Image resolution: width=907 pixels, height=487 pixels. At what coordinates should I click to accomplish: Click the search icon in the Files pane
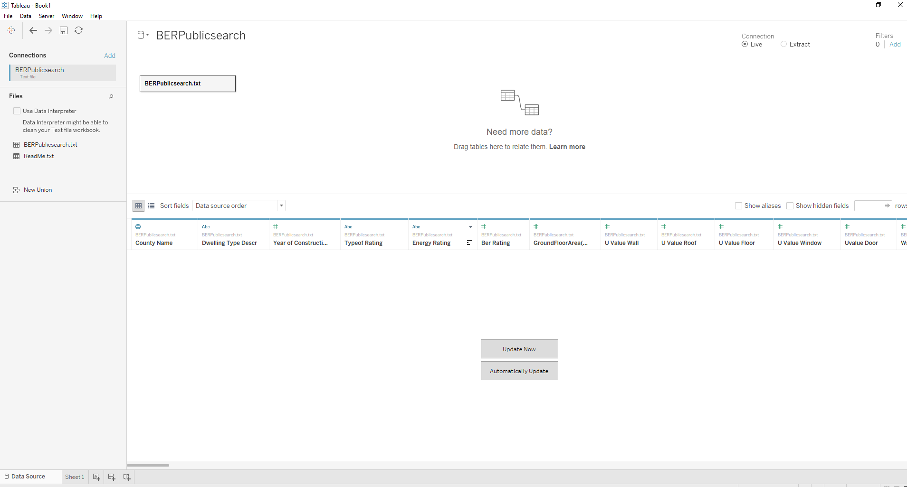[111, 96]
